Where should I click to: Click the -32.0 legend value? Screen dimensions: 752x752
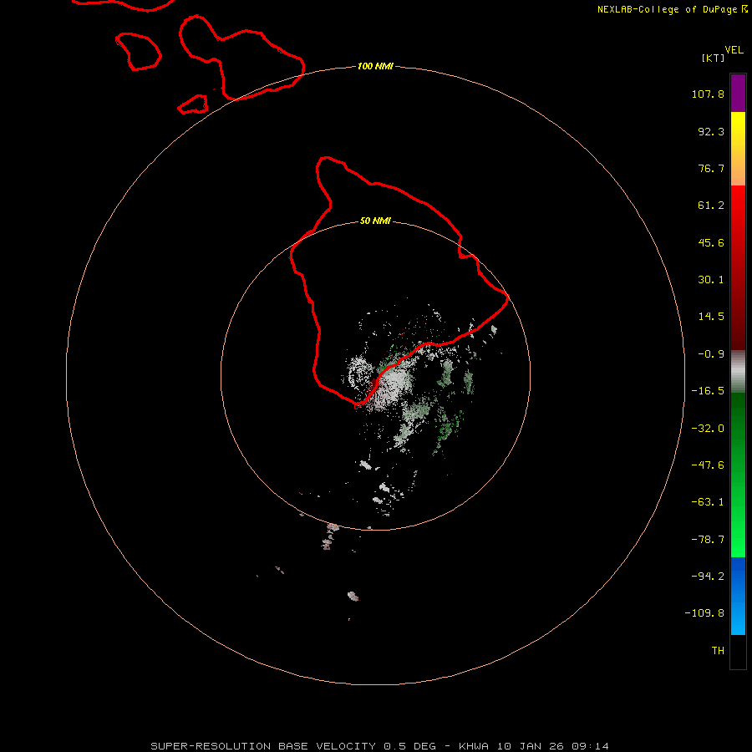click(x=708, y=429)
